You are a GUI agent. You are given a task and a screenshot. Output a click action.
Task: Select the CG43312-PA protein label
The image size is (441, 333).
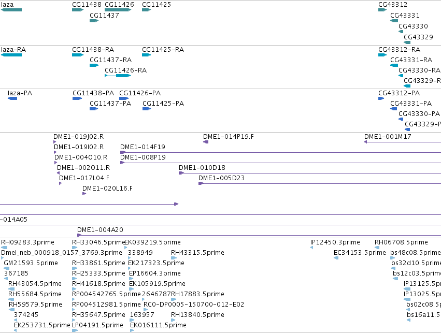(399, 93)
